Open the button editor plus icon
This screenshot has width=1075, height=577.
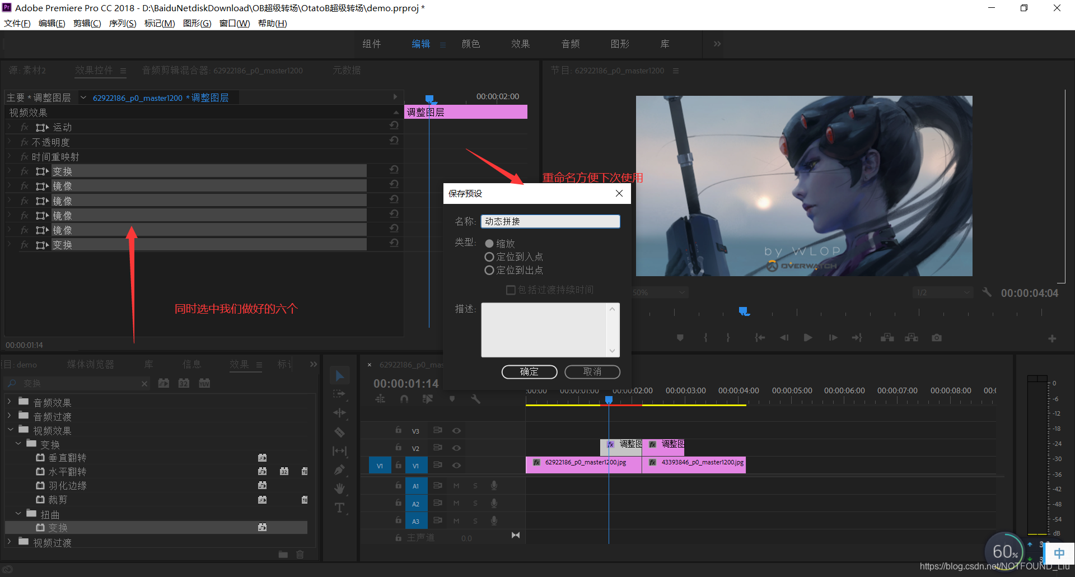1052,338
